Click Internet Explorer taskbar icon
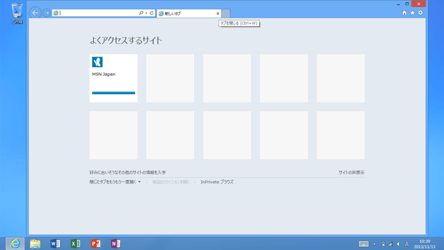444x250 pixels. click(15, 244)
